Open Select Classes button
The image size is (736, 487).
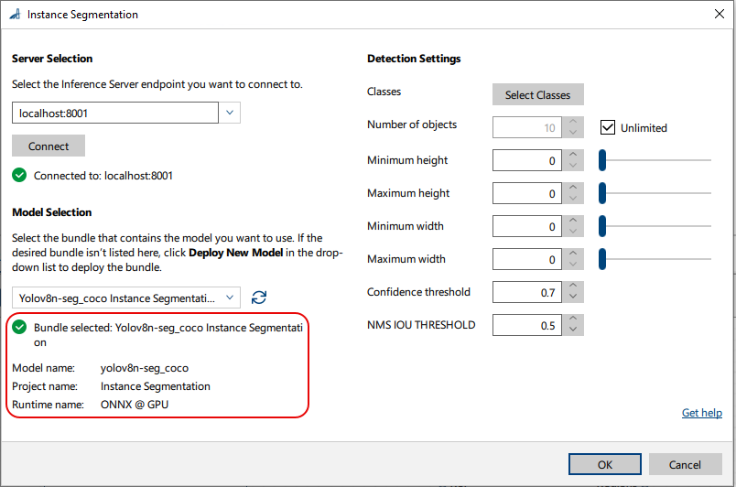(538, 94)
